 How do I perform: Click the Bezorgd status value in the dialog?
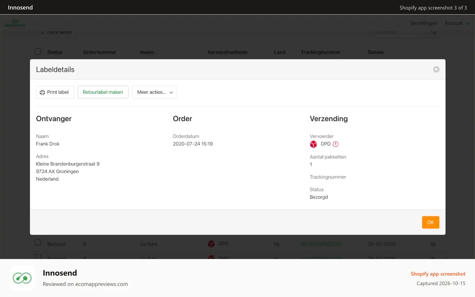click(x=319, y=197)
